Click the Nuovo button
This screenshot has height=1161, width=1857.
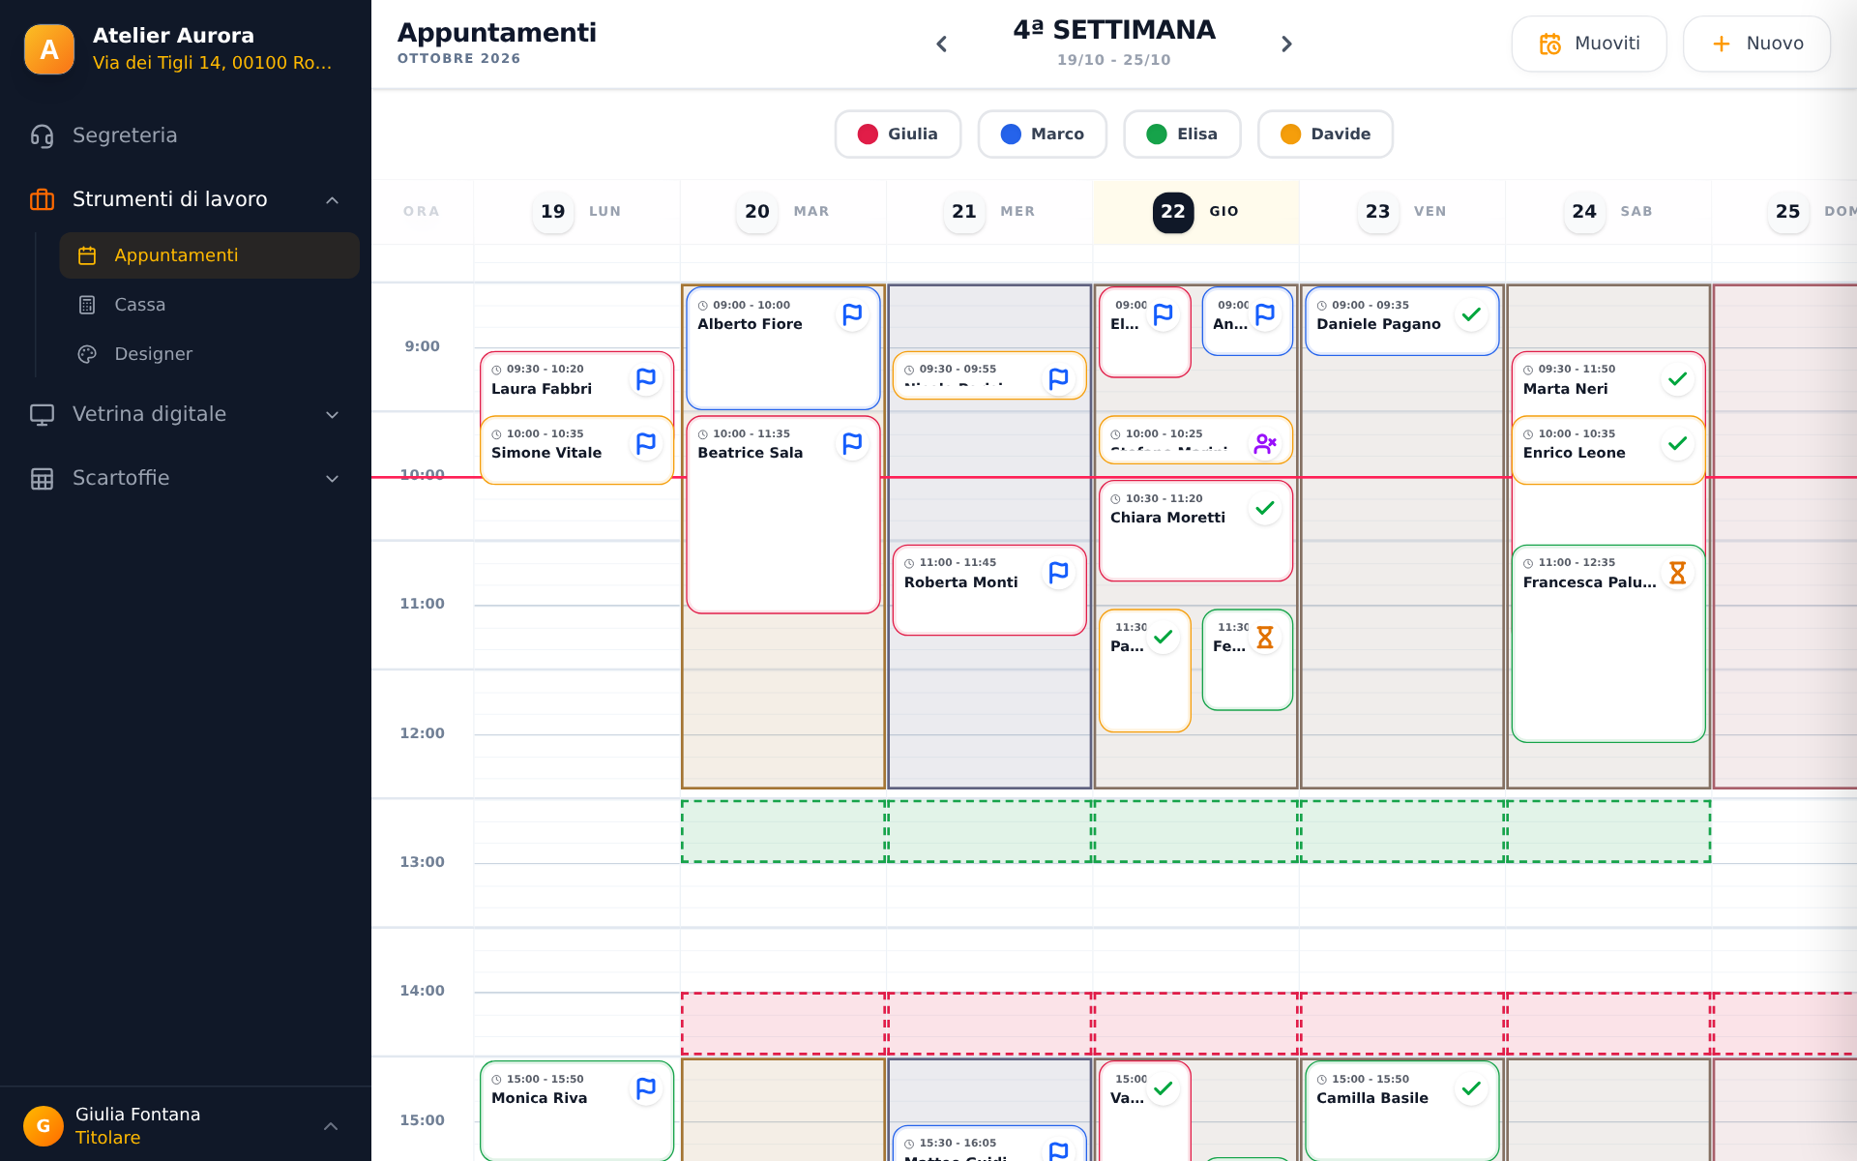coord(1756,44)
